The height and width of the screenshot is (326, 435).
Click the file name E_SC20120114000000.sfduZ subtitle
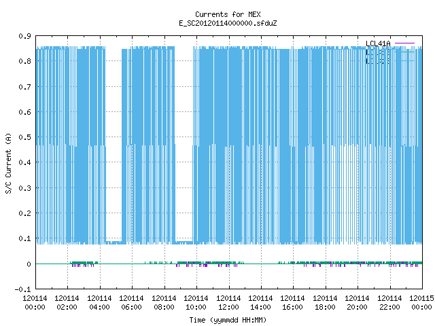(228, 23)
